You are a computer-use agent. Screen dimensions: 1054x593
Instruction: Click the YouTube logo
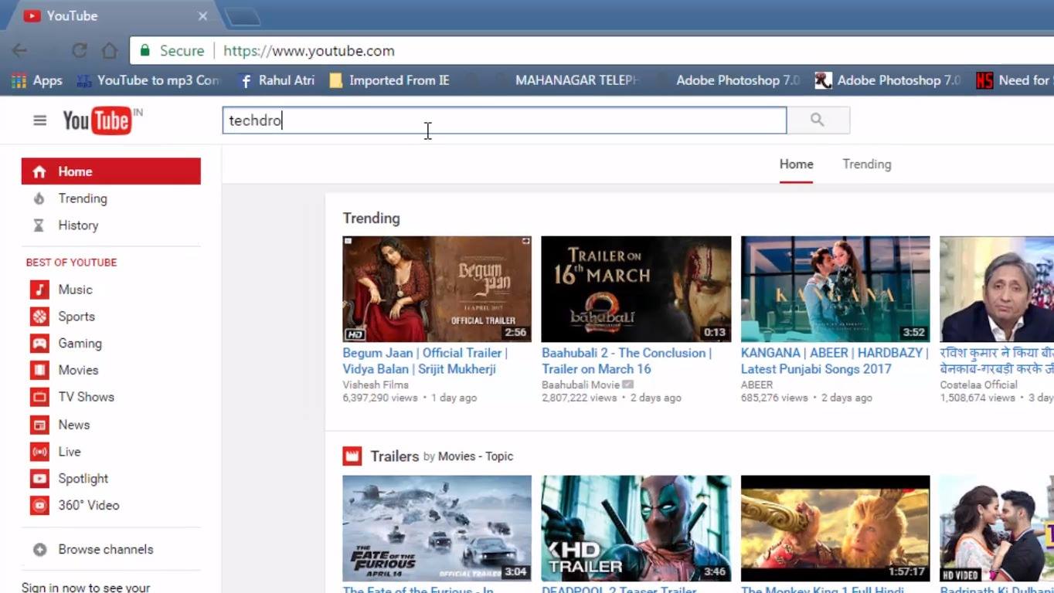tap(97, 120)
